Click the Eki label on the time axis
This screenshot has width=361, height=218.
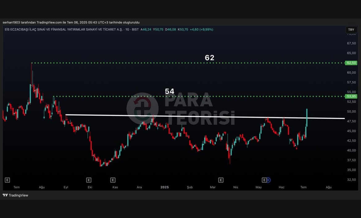point(90,187)
